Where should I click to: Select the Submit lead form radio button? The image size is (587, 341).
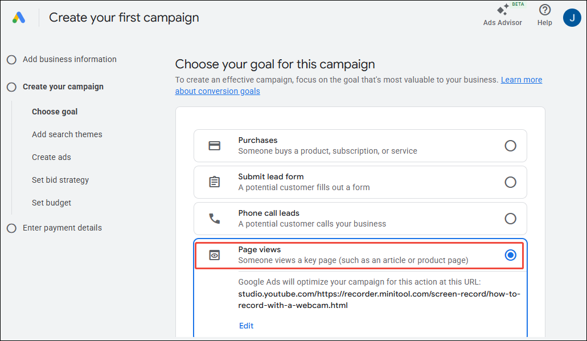(x=511, y=182)
